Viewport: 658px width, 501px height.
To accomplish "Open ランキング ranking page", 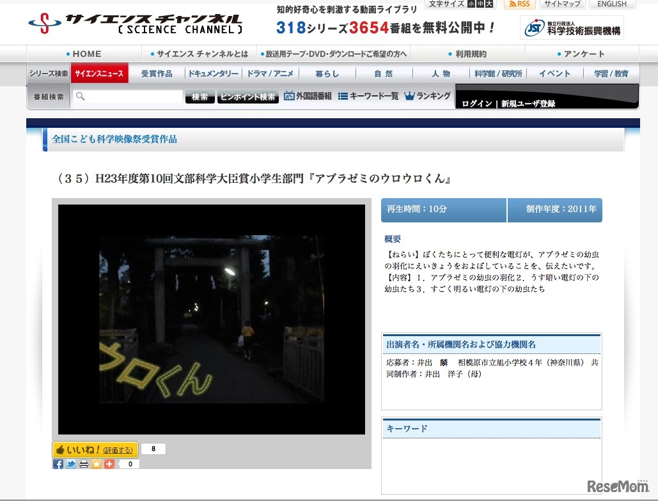I will 427,96.
